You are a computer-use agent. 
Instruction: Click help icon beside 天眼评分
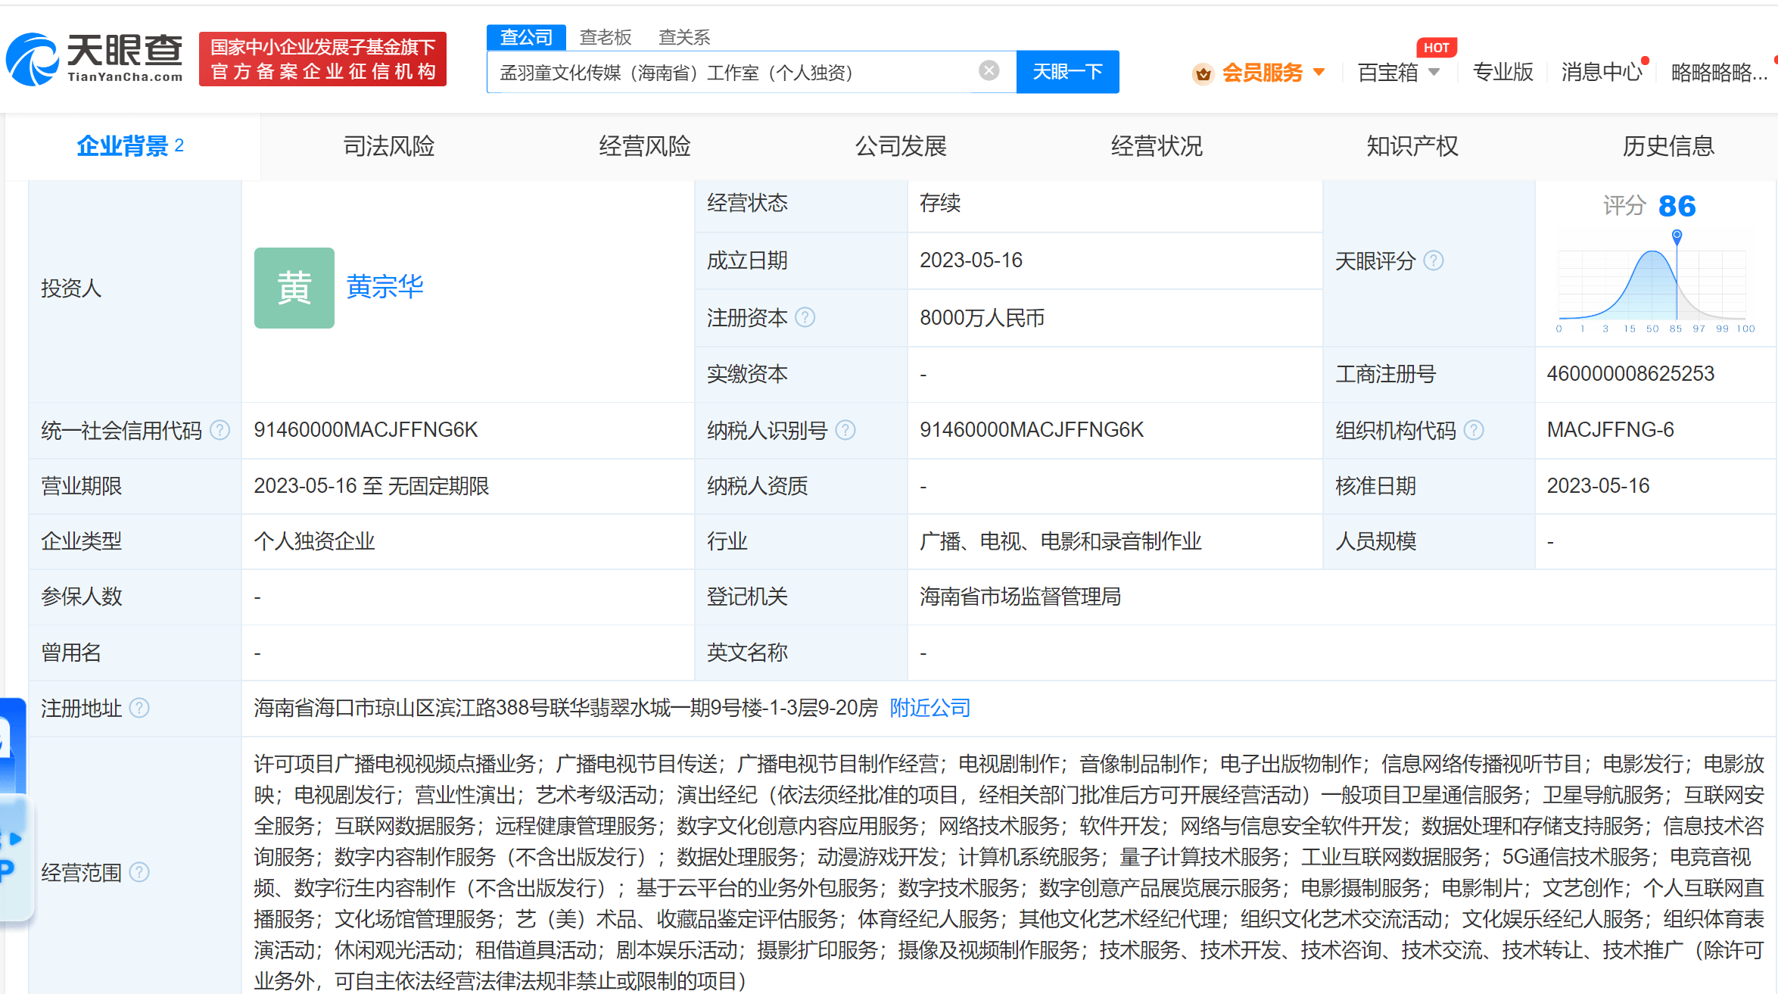click(1434, 260)
